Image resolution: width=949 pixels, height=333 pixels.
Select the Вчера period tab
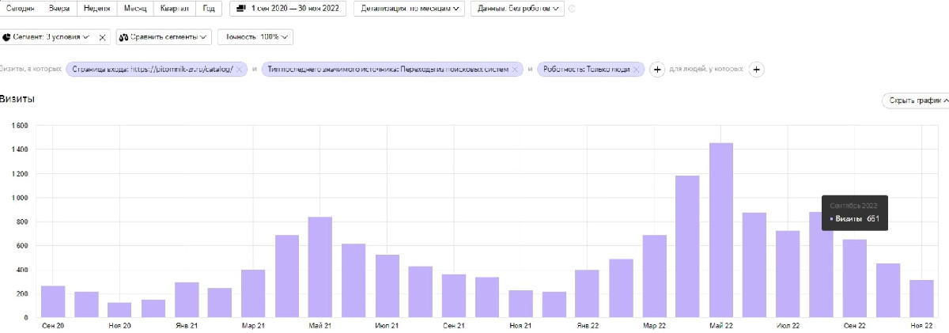click(60, 9)
